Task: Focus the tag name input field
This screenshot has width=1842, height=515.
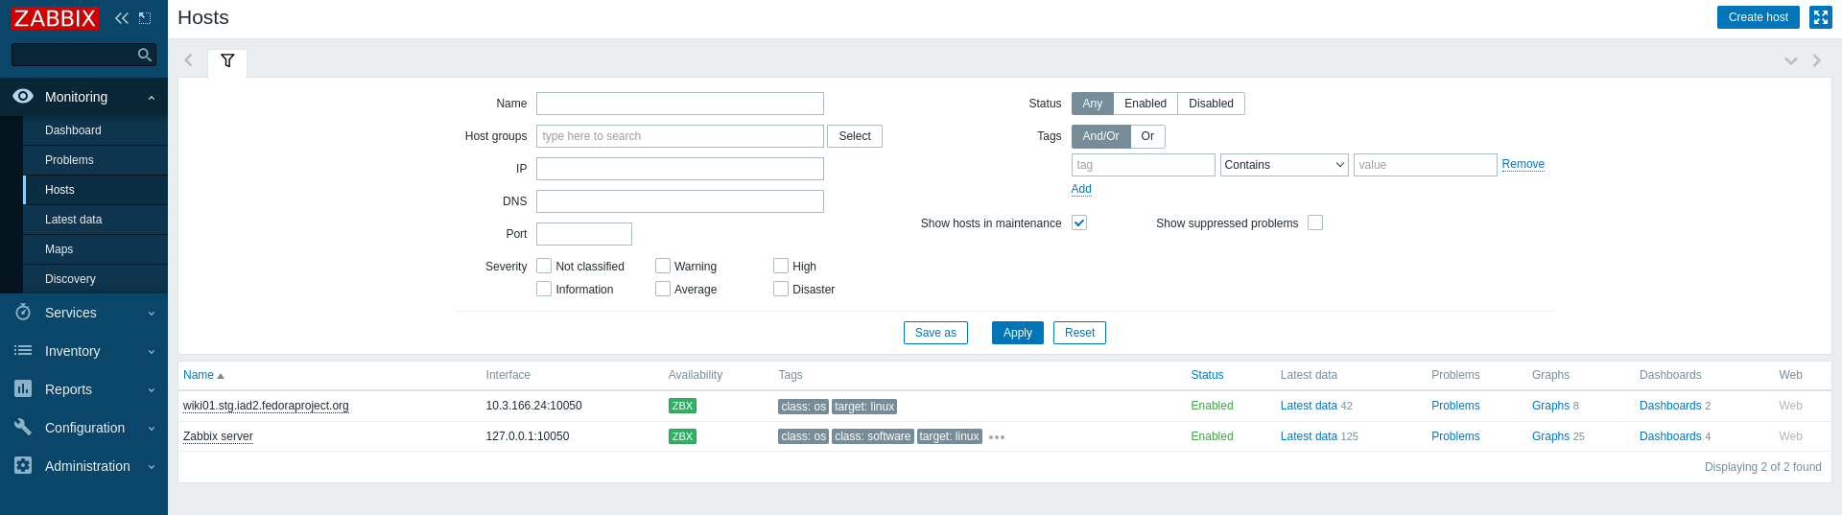Action: point(1144,165)
